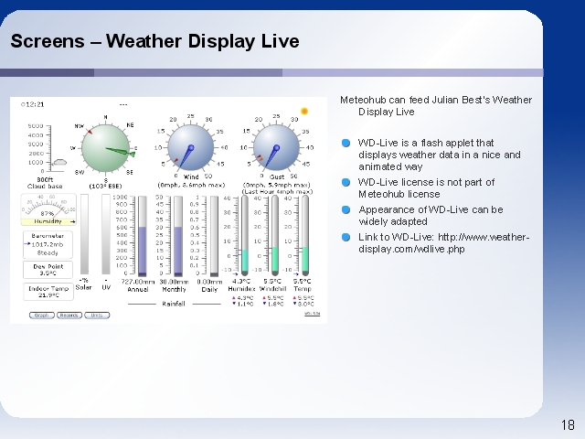
Task: Click bullet 'WD-Live is a flash applet'
Action: pyautogui.click(x=439, y=155)
